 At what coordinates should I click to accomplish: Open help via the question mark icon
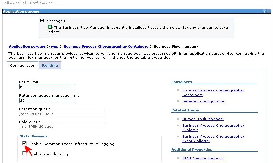[265, 11]
